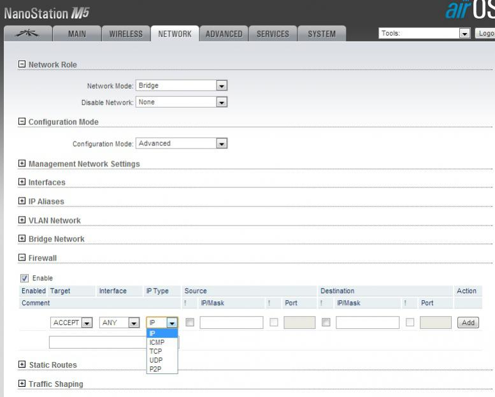Expand the Interfaces section
495x397 pixels.
click(x=22, y=182)
